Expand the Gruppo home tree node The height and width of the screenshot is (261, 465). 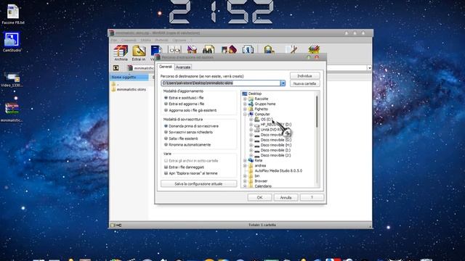(246, 104)
